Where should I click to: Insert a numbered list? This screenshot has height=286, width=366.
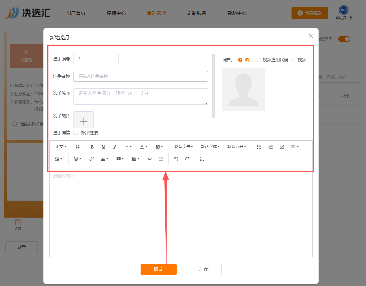[270, 147]
